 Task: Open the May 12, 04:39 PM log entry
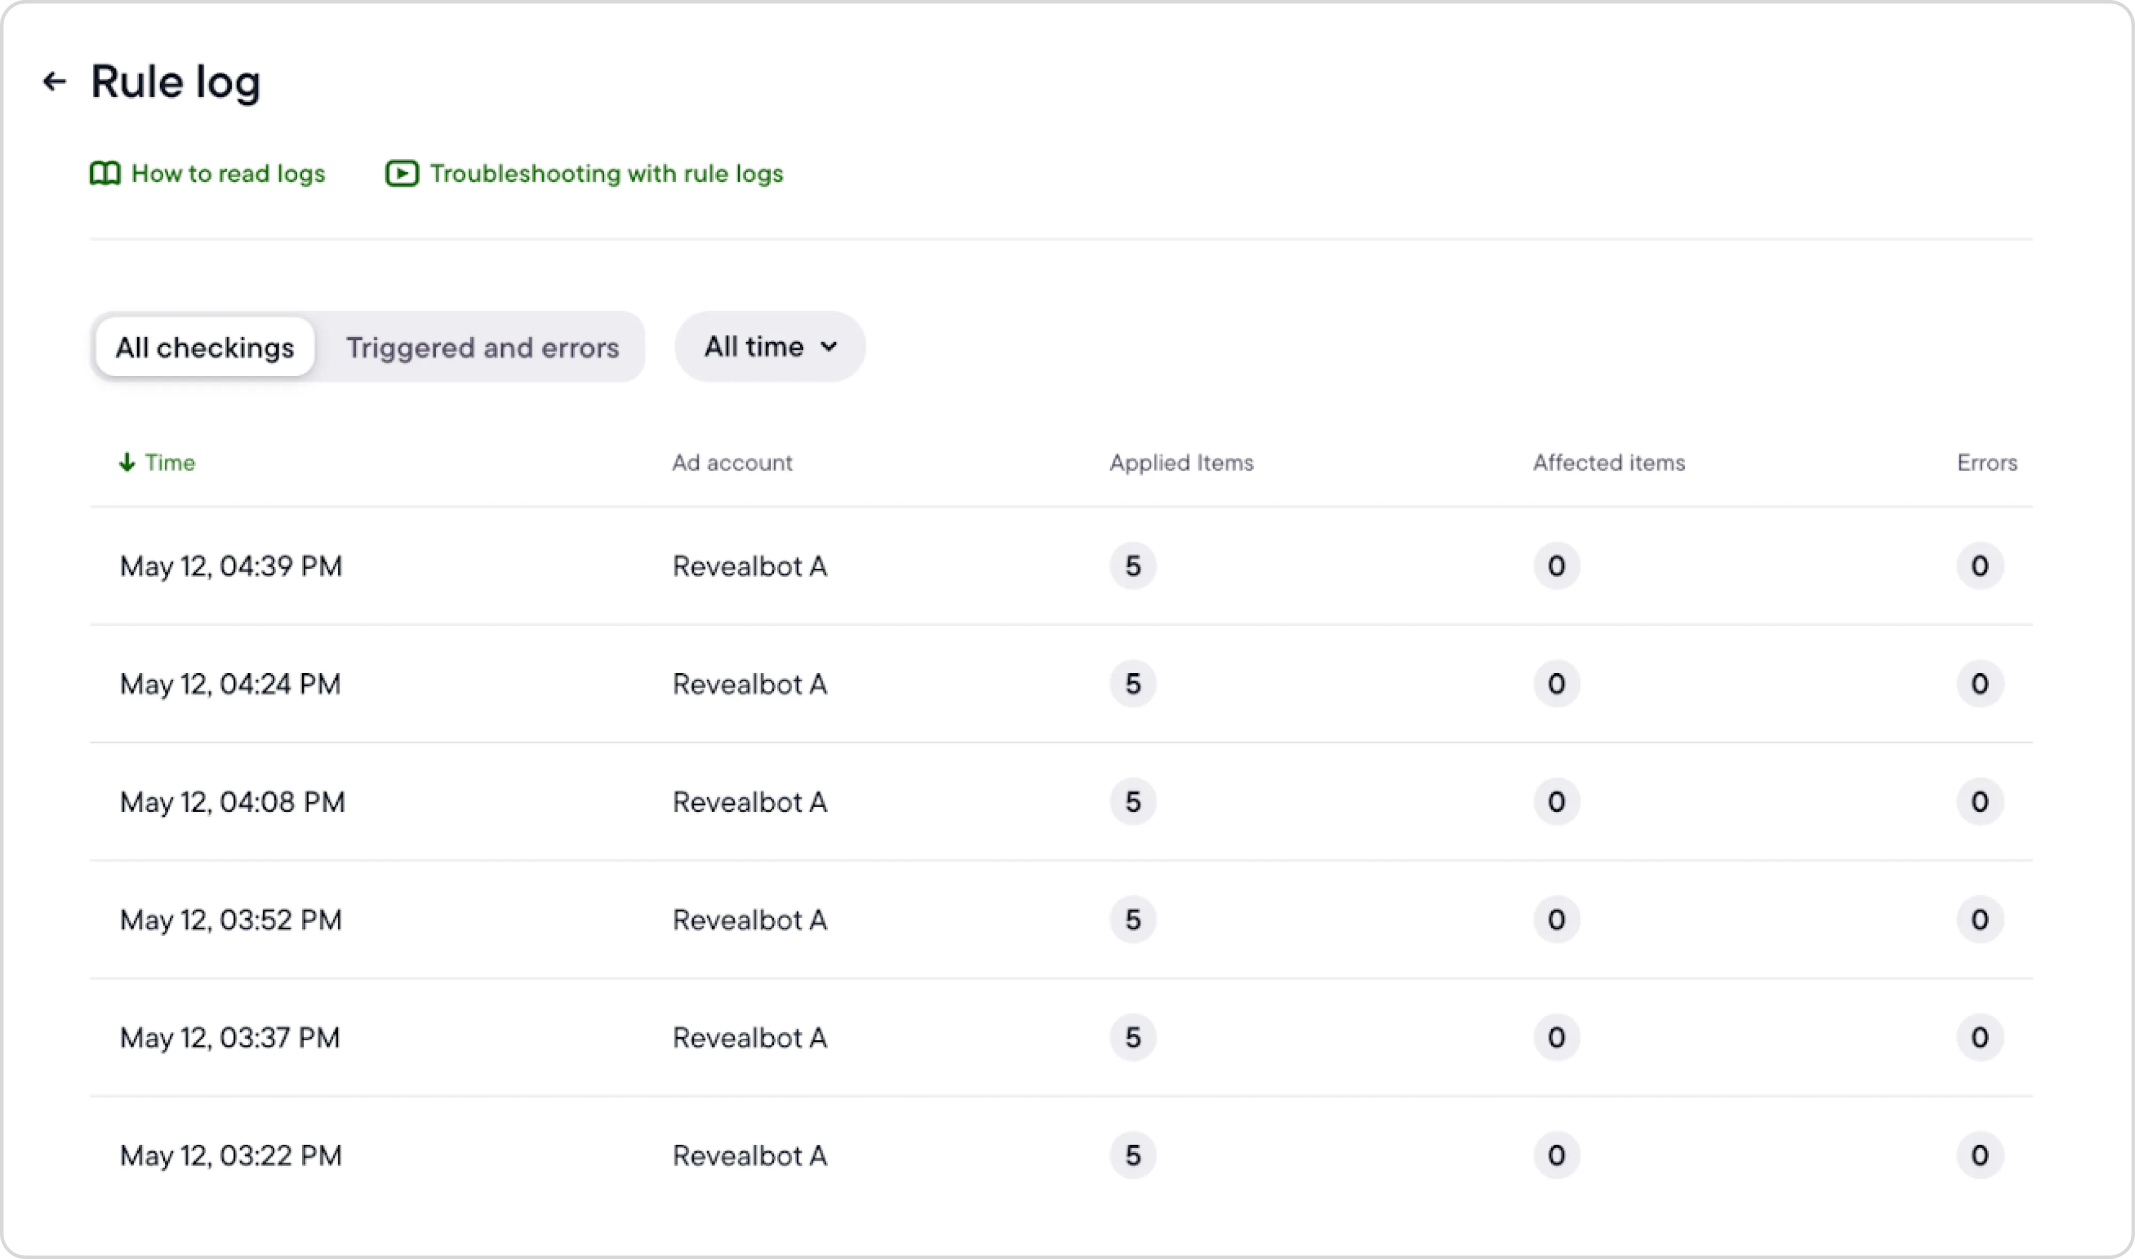click(x=231, y=566)
